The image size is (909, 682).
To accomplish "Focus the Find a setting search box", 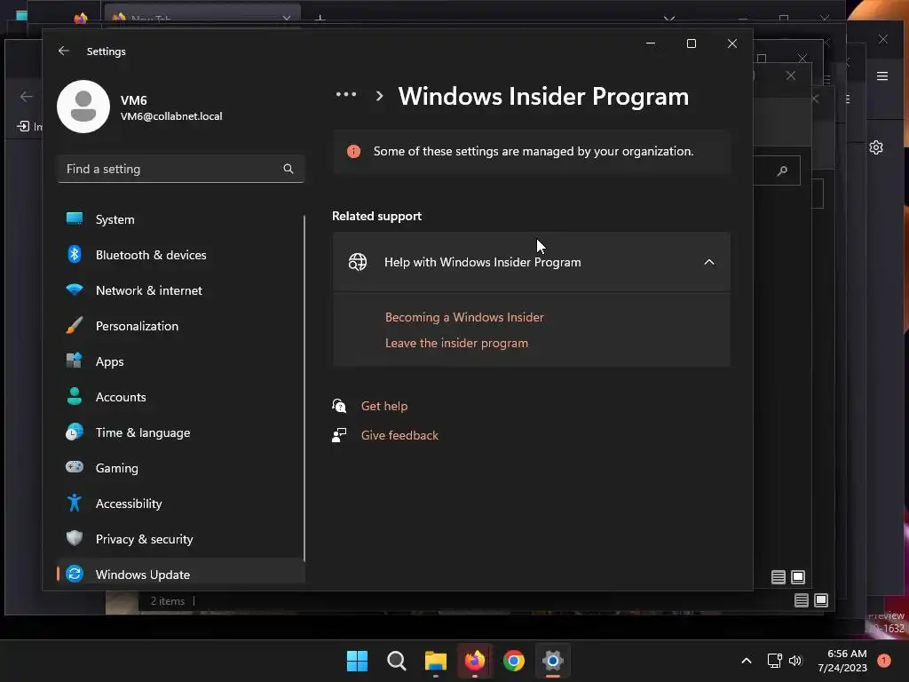I will (x=181, y=169).
